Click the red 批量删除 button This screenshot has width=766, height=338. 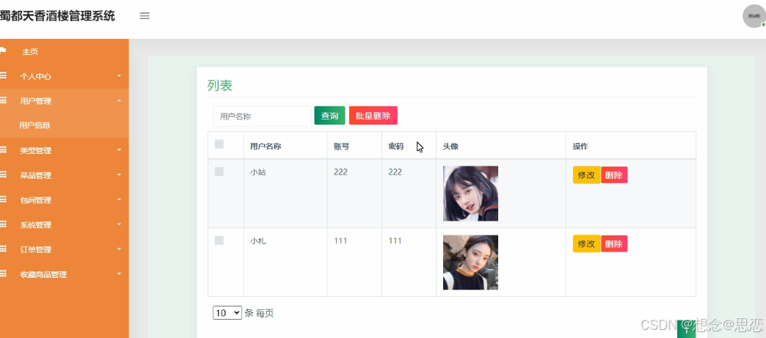tap(373, 116)
